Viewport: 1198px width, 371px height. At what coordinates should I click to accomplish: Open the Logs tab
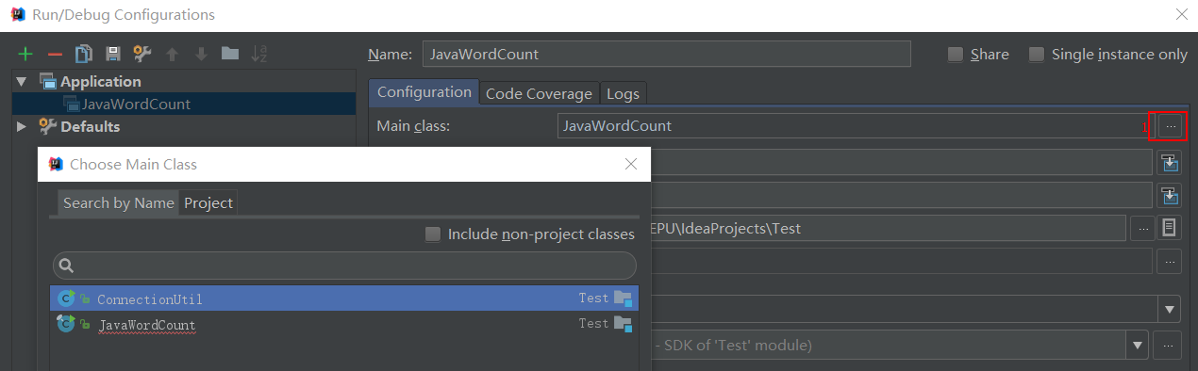pos(623,93)
